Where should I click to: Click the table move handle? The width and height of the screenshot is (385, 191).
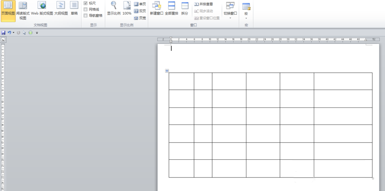167,71
